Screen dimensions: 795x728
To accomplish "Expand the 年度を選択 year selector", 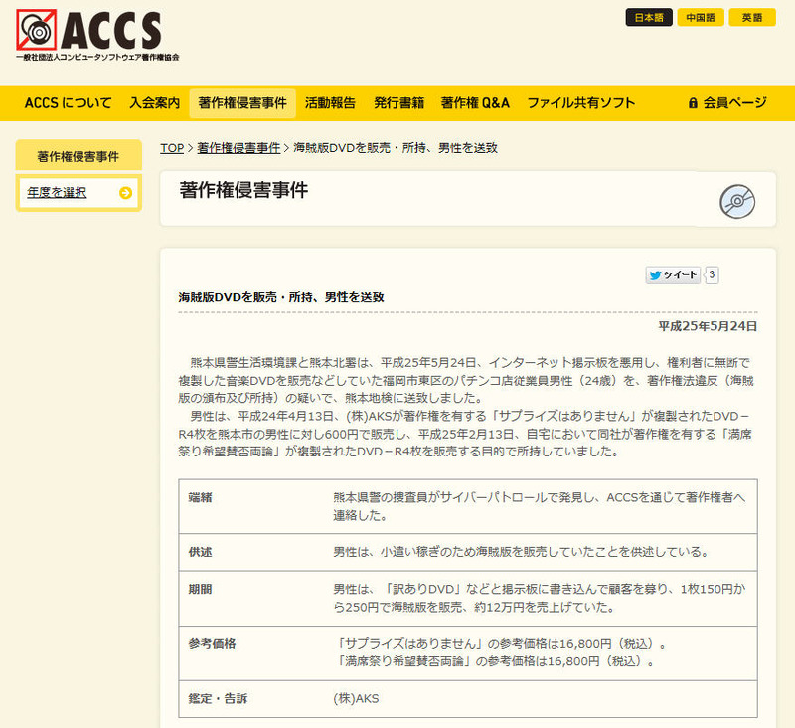I will pos(57,193).
